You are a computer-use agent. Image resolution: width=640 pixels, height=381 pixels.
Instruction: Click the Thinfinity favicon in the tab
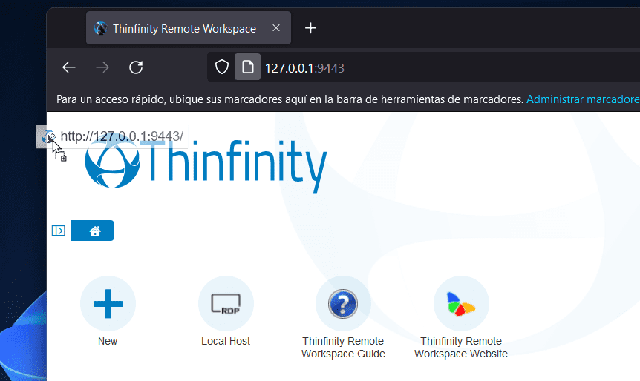tap(100, 28)
